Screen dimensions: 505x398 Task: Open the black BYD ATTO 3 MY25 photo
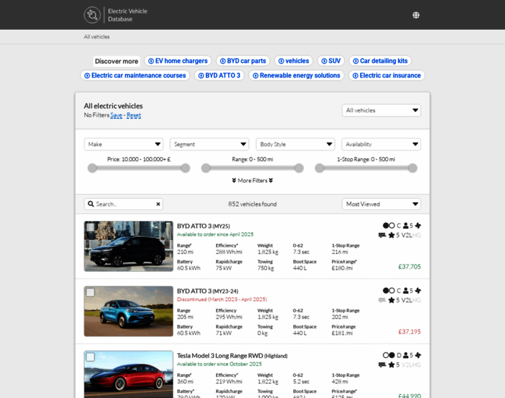tap(128, 246)
